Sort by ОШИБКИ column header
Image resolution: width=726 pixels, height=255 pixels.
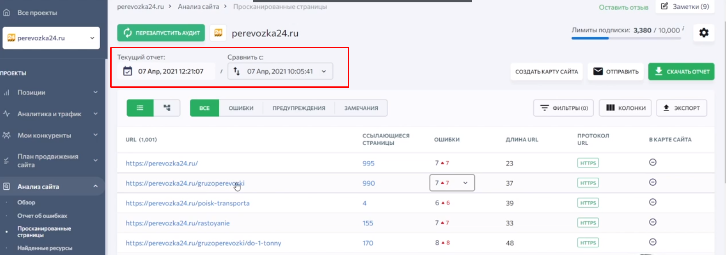click(x=447, y=140)
